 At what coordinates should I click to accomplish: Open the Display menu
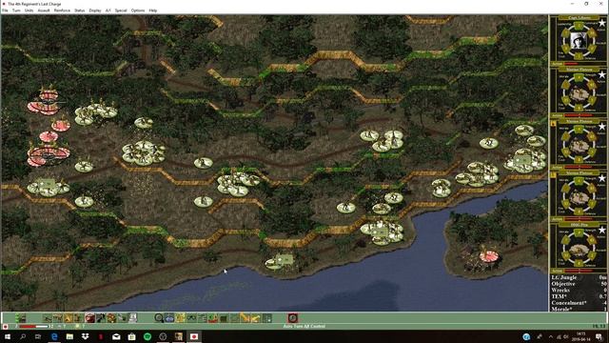click(x=95, y=10)
